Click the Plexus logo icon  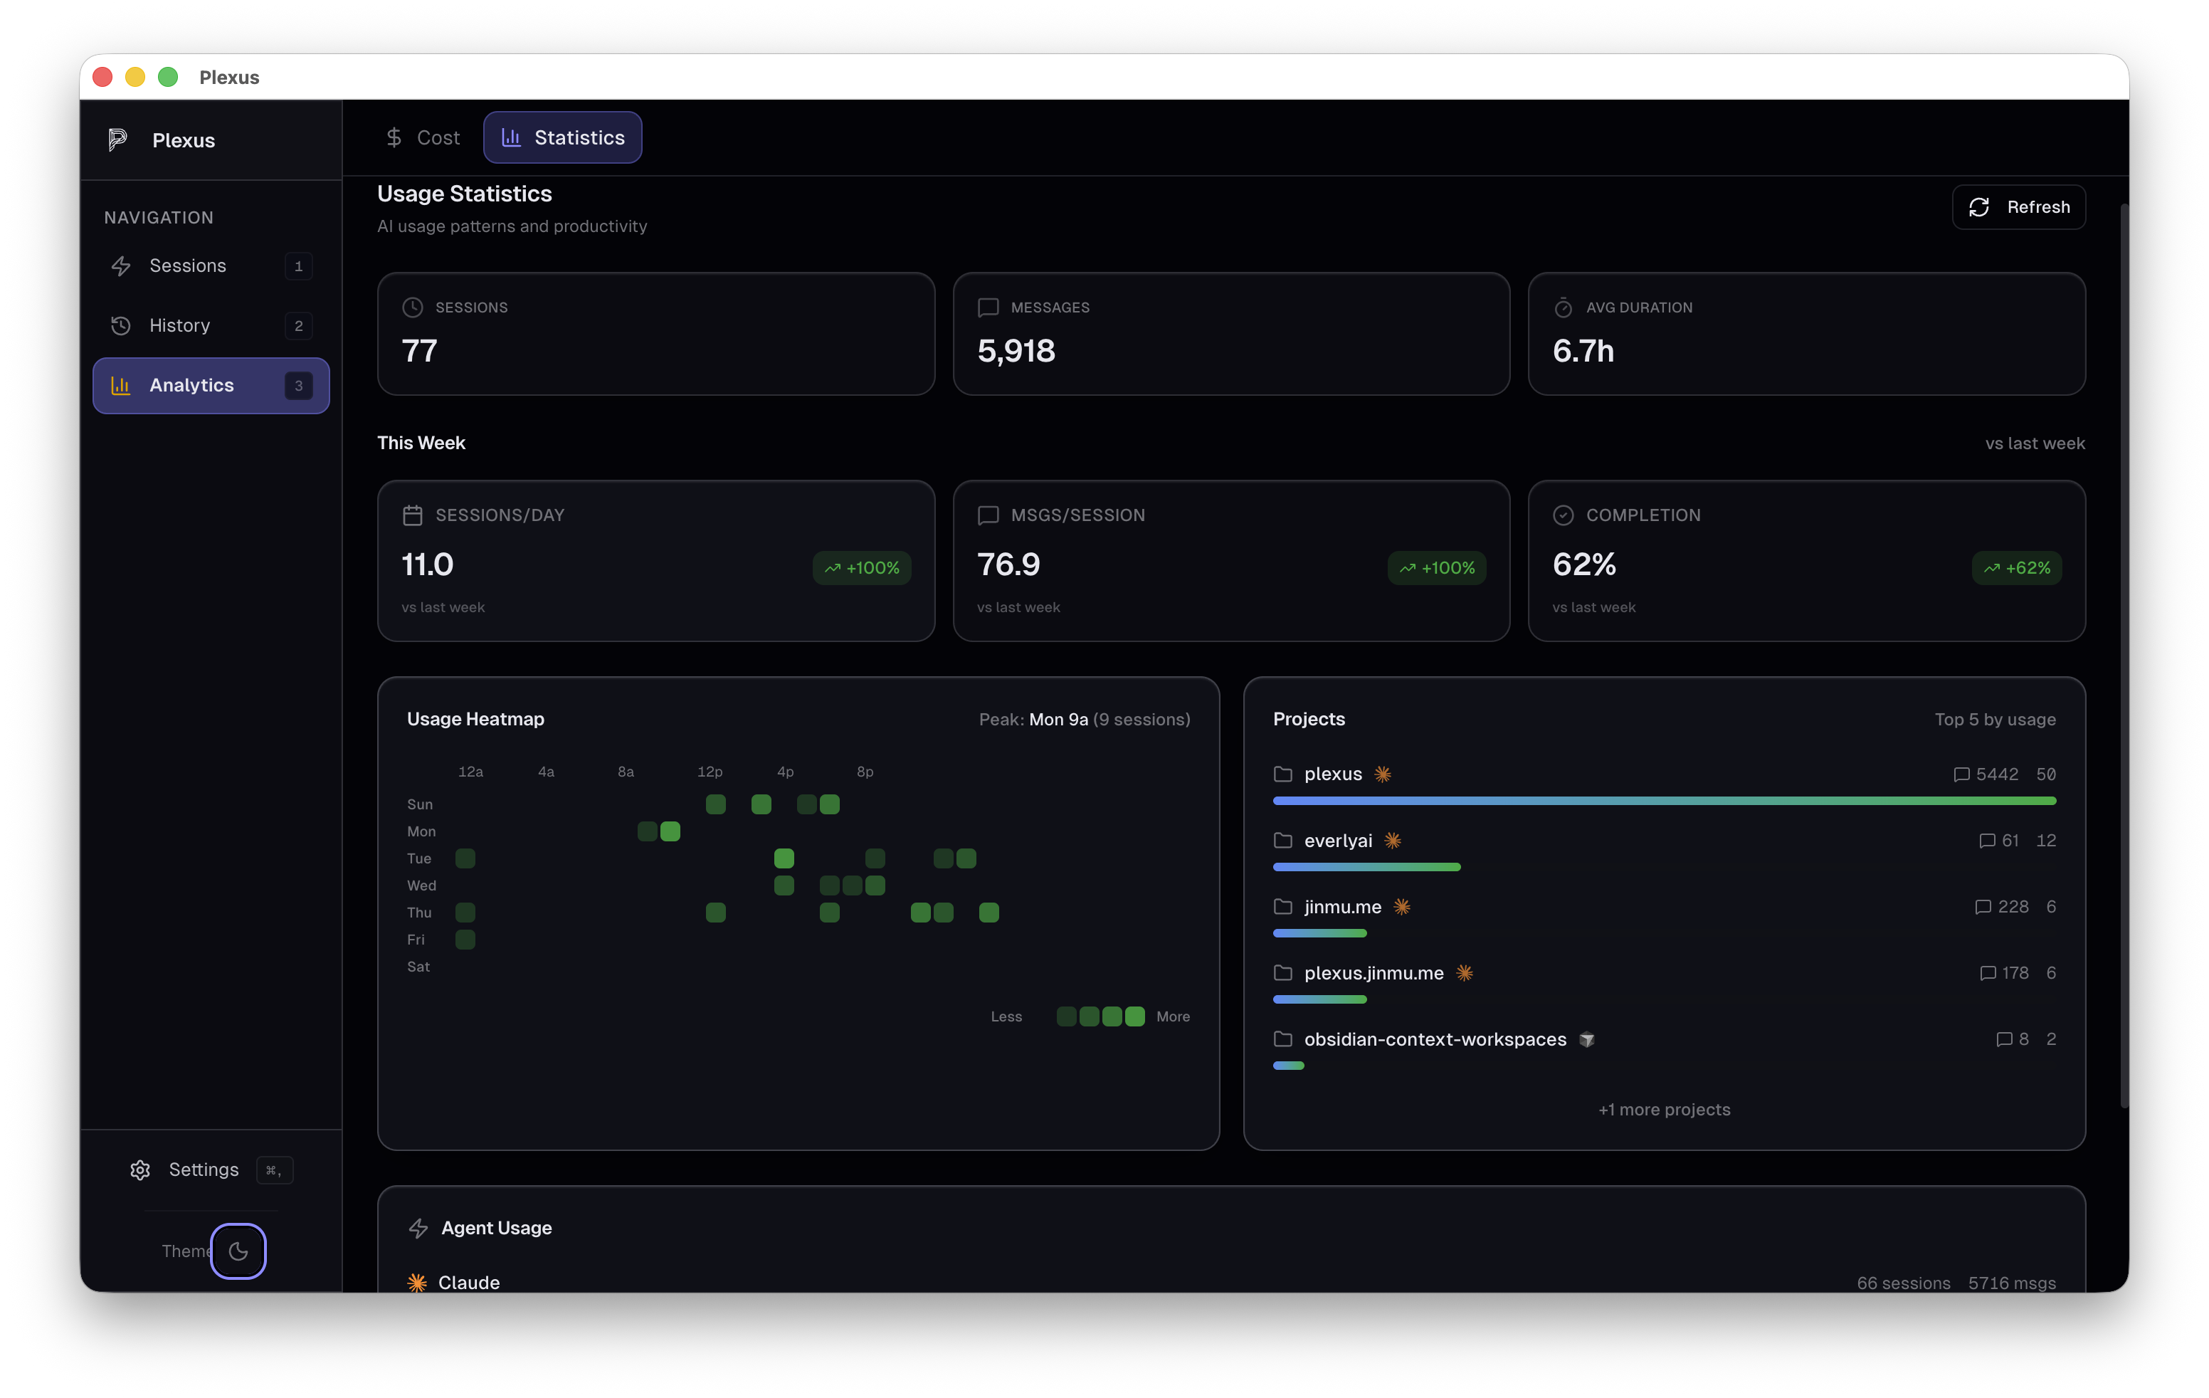point(117,140)
